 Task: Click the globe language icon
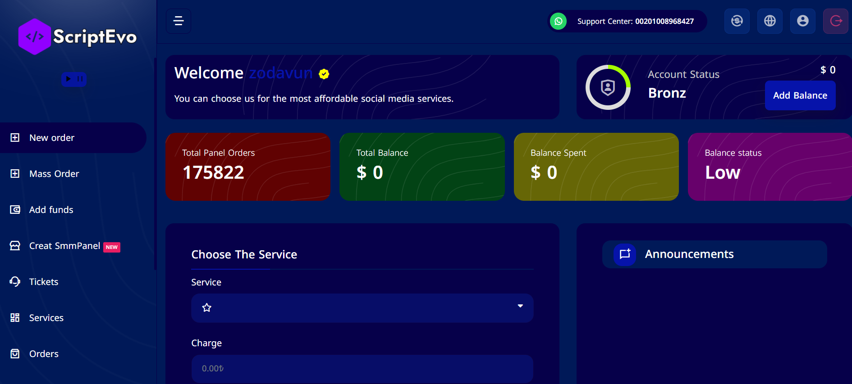tap(770, 21)
